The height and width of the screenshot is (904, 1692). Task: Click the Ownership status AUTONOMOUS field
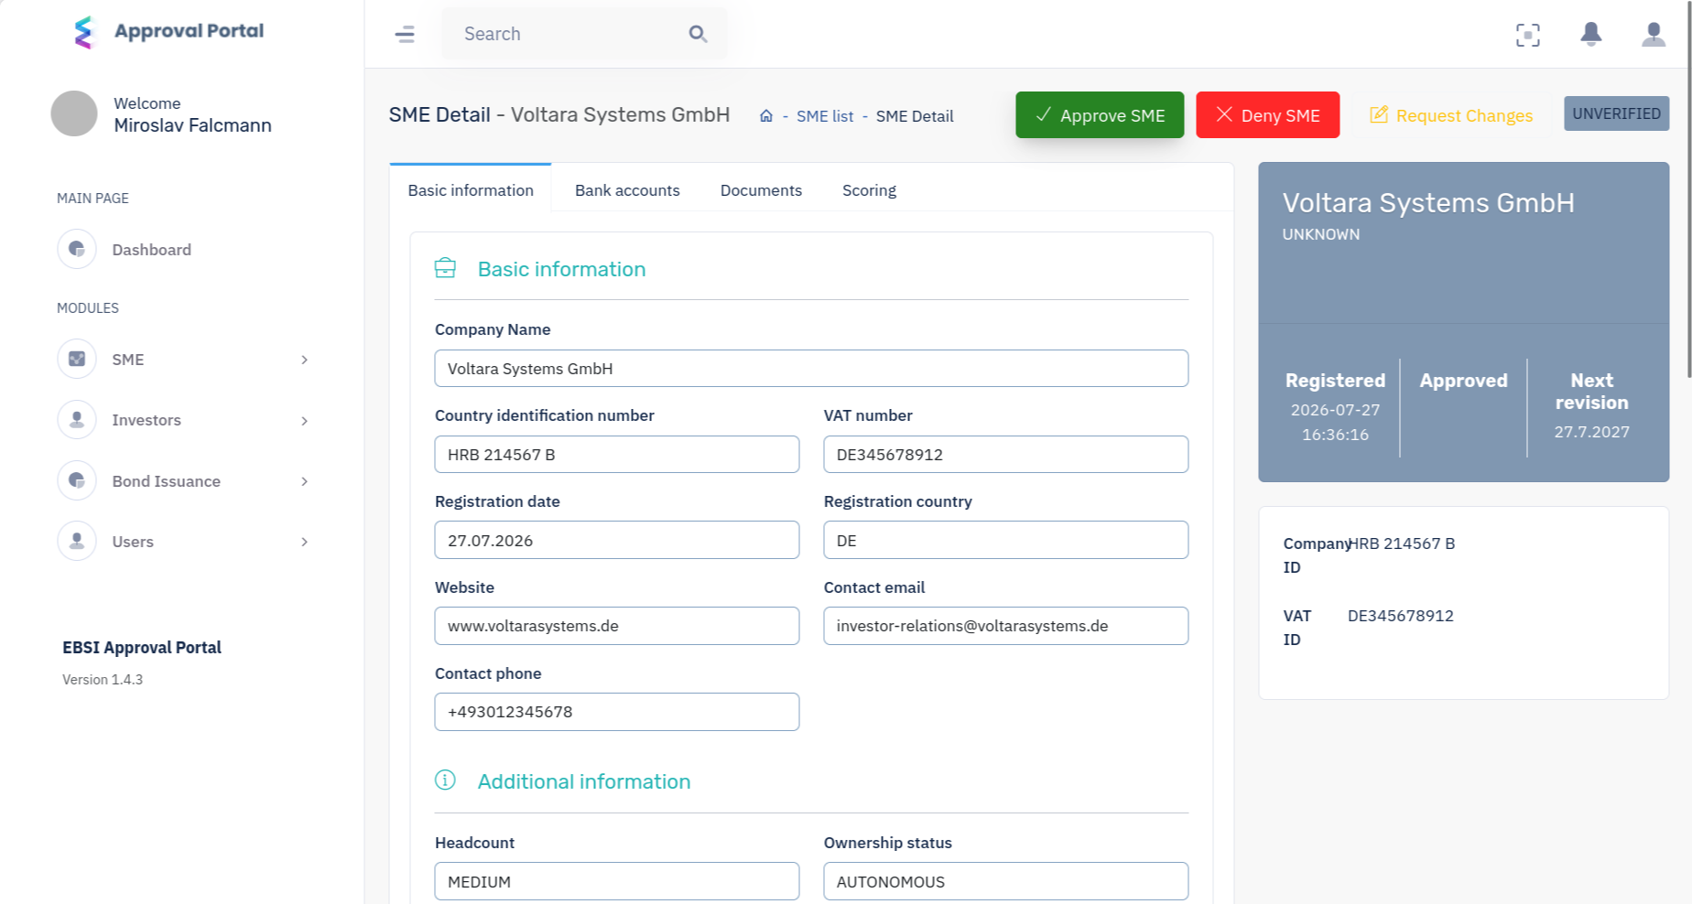pos(1005,882)
